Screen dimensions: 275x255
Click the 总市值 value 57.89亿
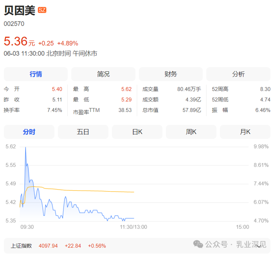tap(192, 110)
